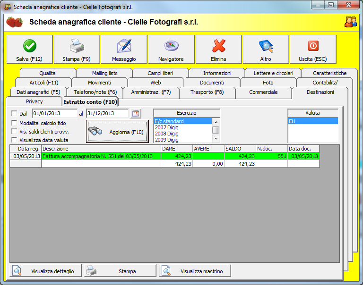Click the end date field 31/12/2013
The height and width of the screenshot is (285, 363).
point(107,114)
